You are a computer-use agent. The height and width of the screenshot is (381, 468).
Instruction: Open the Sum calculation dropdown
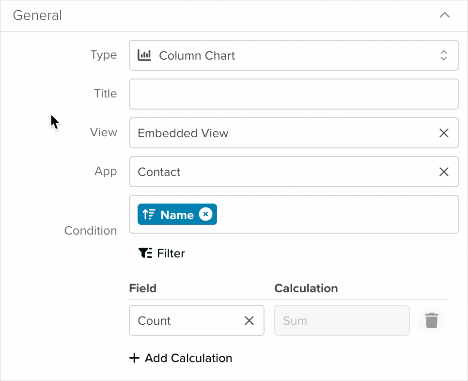click(x=342, y=320)
